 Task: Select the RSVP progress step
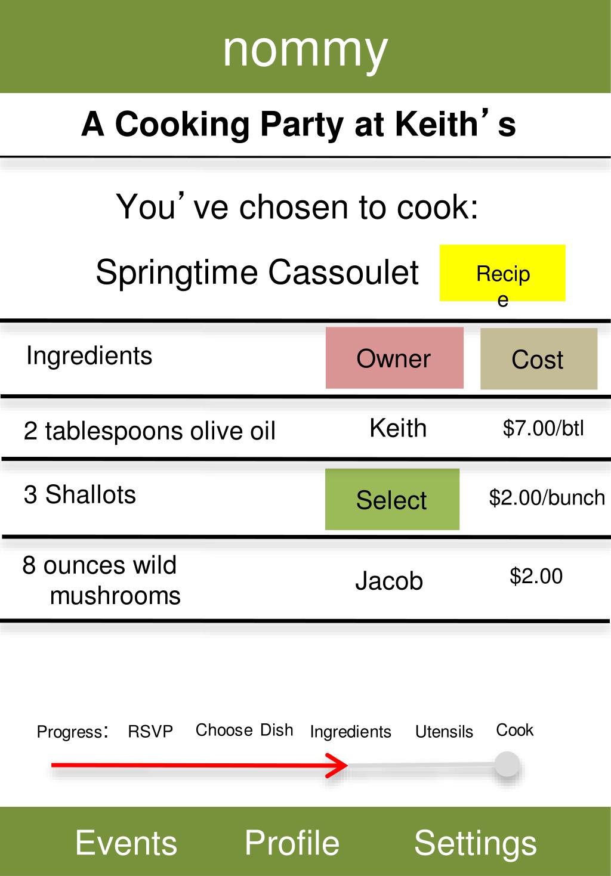point(150,731)
